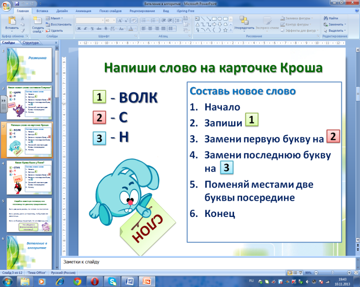The width and height of the screenshot is (360, 287).
Task: Click the zoom in plus button
Action: [x=349, y=273]
